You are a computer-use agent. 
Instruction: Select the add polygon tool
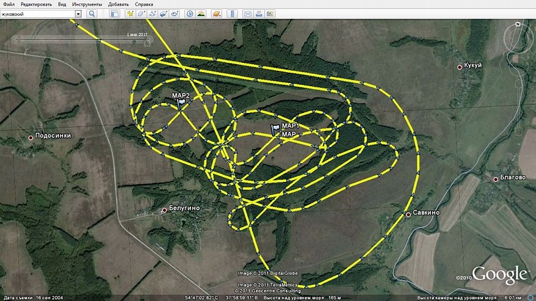[141, 13]
